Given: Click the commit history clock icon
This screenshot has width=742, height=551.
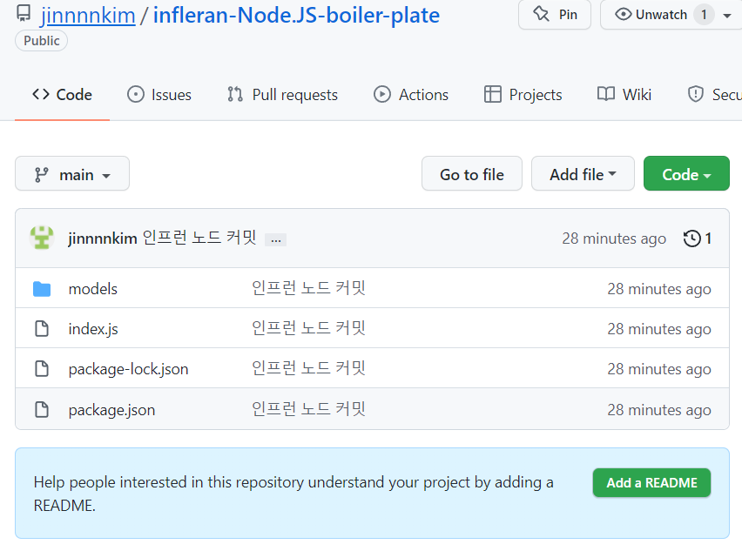Looking at the screenshot, I should tap(692, 239).
